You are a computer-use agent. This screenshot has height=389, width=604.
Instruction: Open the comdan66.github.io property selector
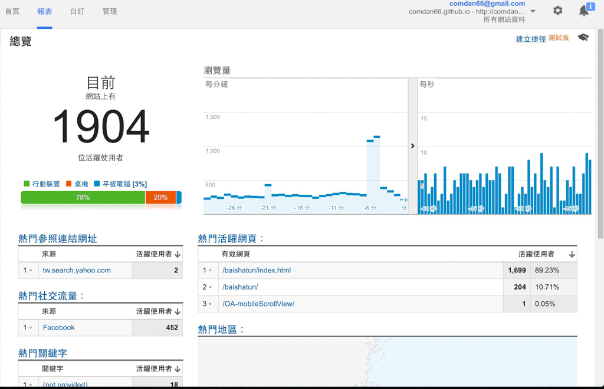point(467,12)
